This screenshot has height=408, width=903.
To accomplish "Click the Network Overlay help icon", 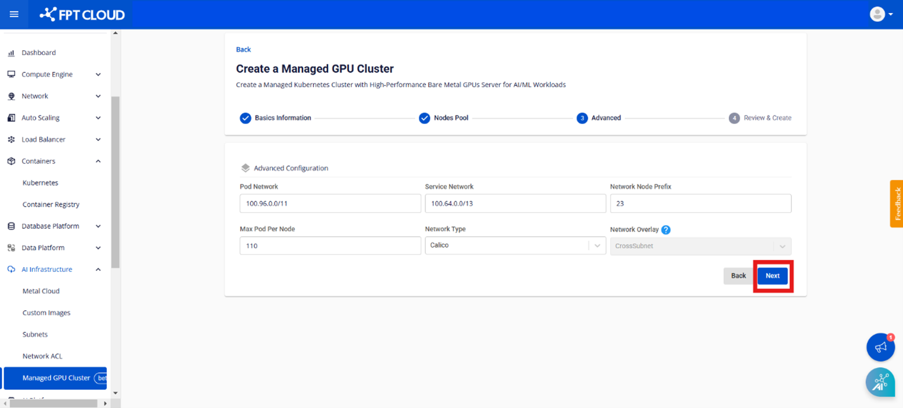I will [x=665, y=230].
